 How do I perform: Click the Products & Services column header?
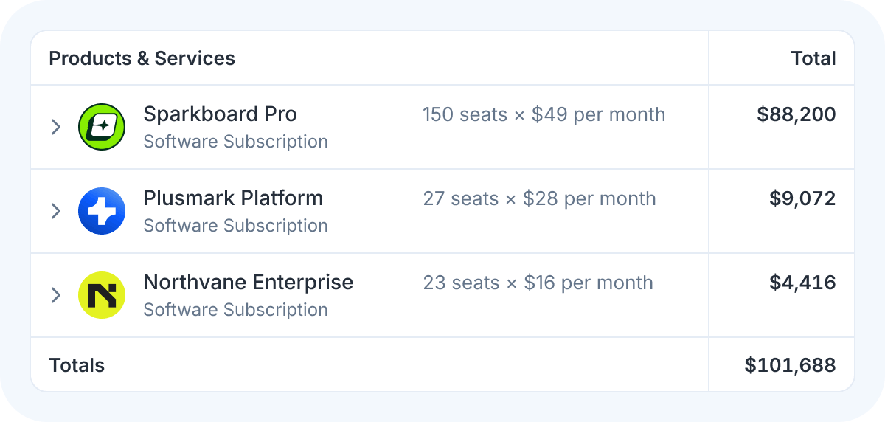coord(142,58)
